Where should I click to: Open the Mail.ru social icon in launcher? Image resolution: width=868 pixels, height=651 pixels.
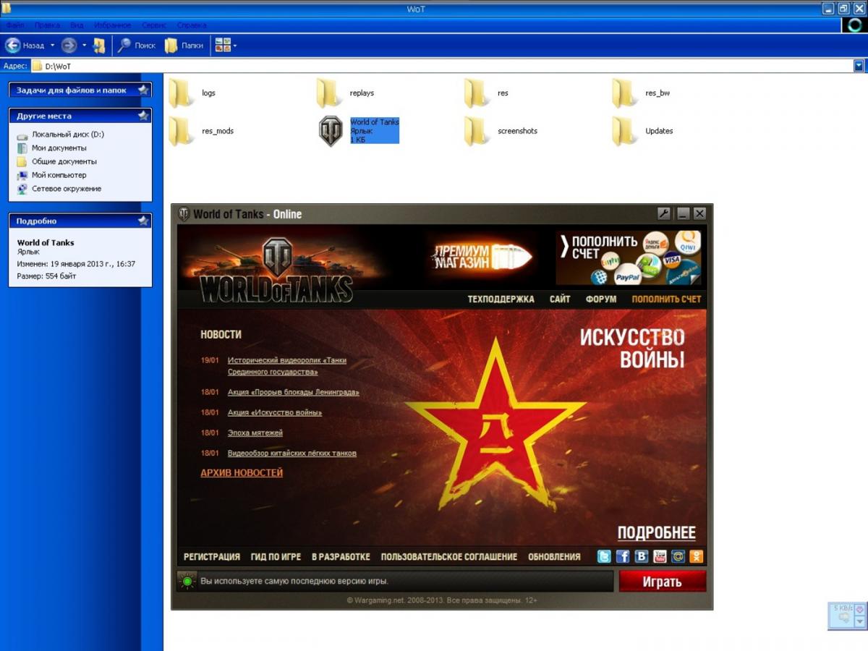coord(678,556)
